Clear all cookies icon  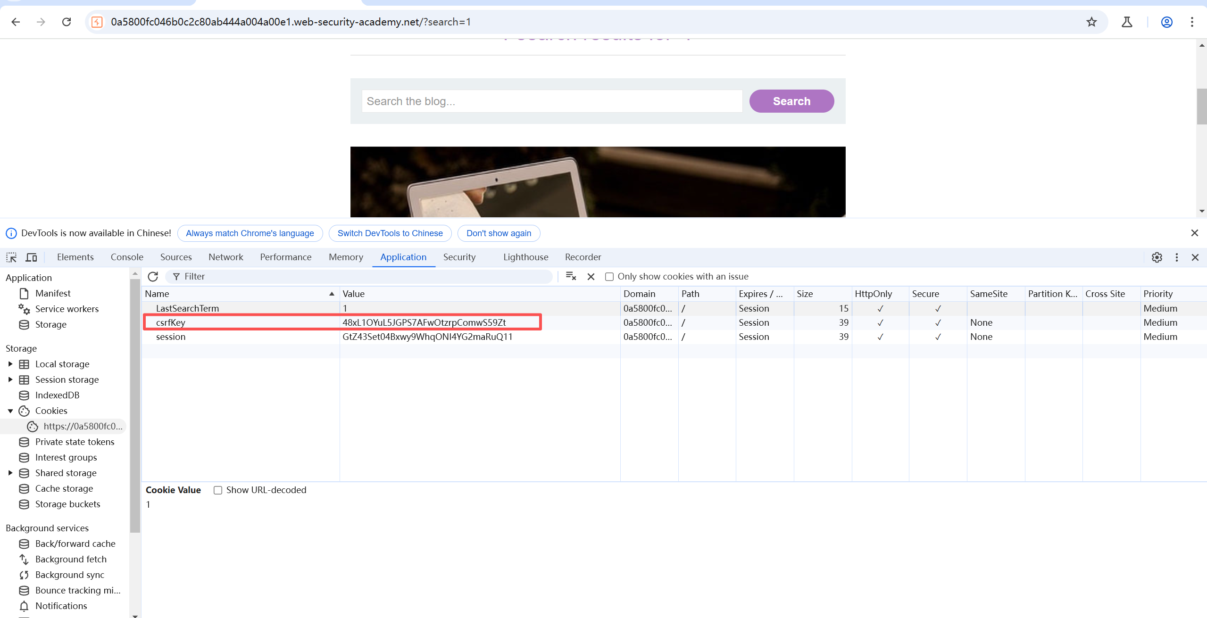tap(571, 277)
